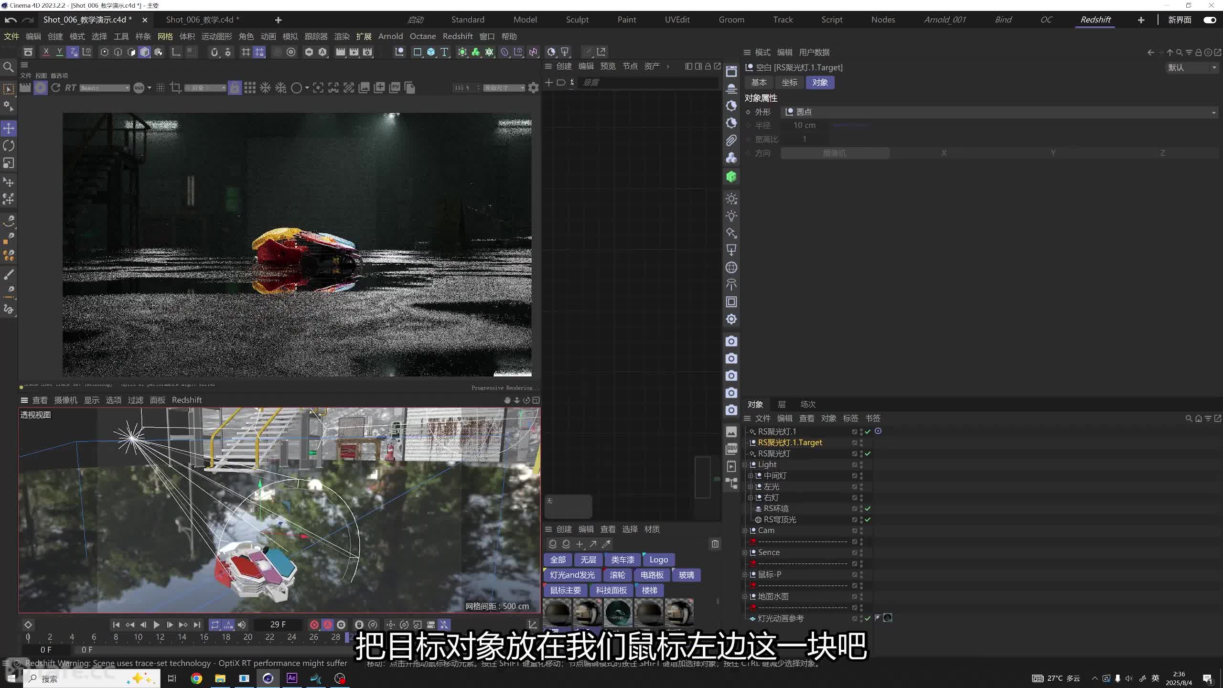Play the animation in the timeline
Image resolution: width=1223 pixels, height=688 pixels.
[x=156, y=625]
